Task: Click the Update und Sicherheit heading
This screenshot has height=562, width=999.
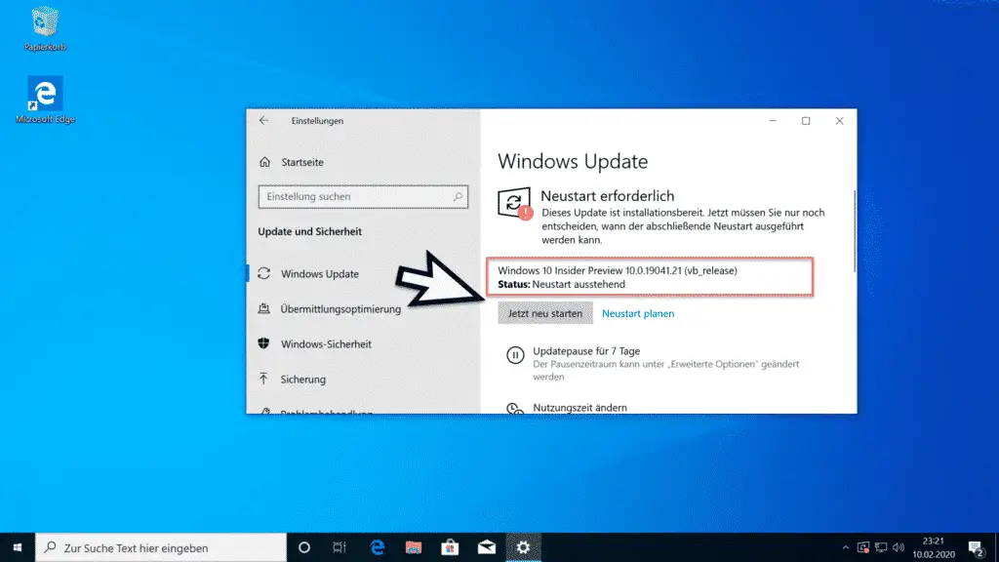Action: tap(309, 232)
